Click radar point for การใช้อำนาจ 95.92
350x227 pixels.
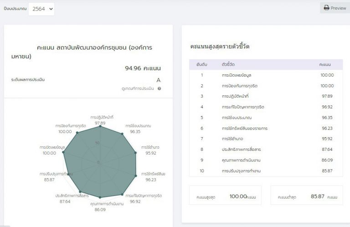coord(135,154)
